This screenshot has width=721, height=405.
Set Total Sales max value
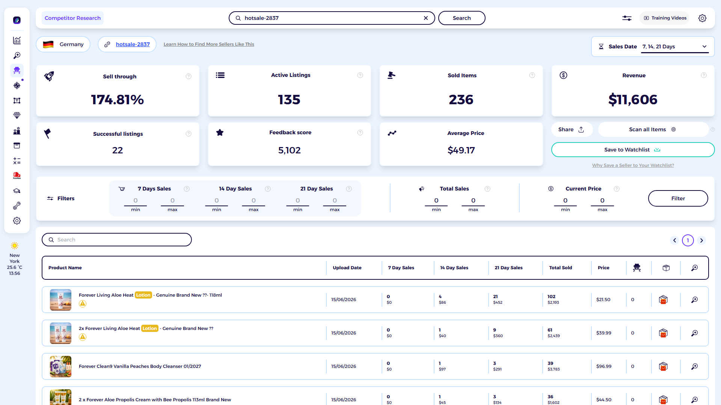pos(473,201)
